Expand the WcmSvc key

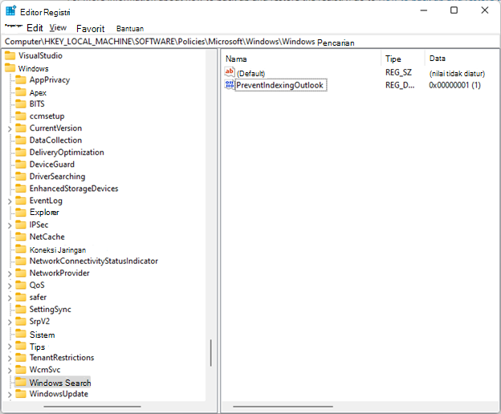10,371
